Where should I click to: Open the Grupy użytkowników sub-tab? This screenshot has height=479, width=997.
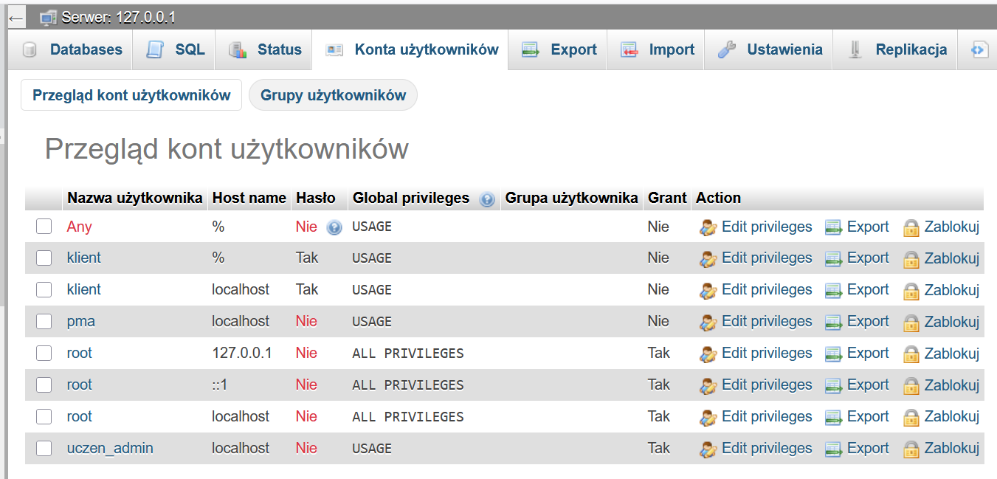click(x=333, y=95)
